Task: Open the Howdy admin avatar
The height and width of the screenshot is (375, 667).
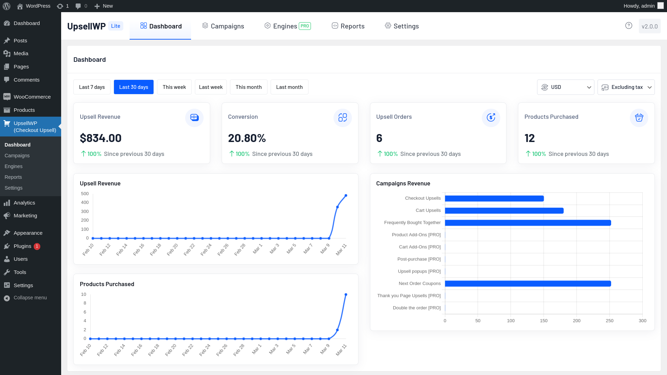Action: pos(660,6)
